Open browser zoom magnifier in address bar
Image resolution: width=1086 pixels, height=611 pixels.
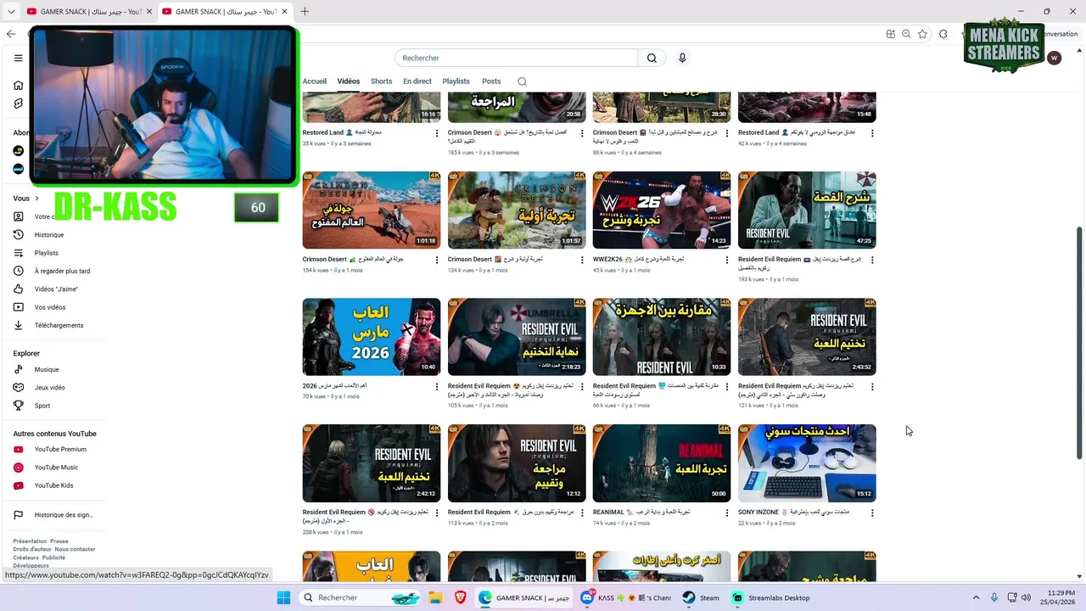[906, 34]
